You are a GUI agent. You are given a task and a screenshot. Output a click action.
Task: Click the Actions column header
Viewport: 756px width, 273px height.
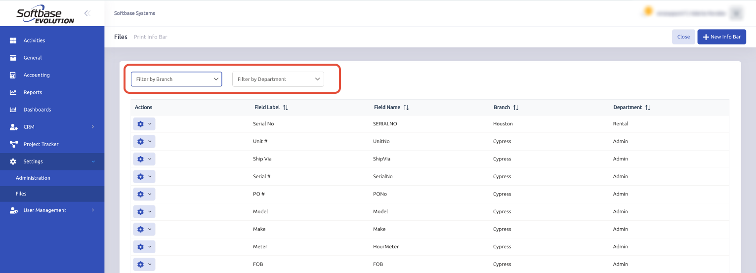coord(144,107)
